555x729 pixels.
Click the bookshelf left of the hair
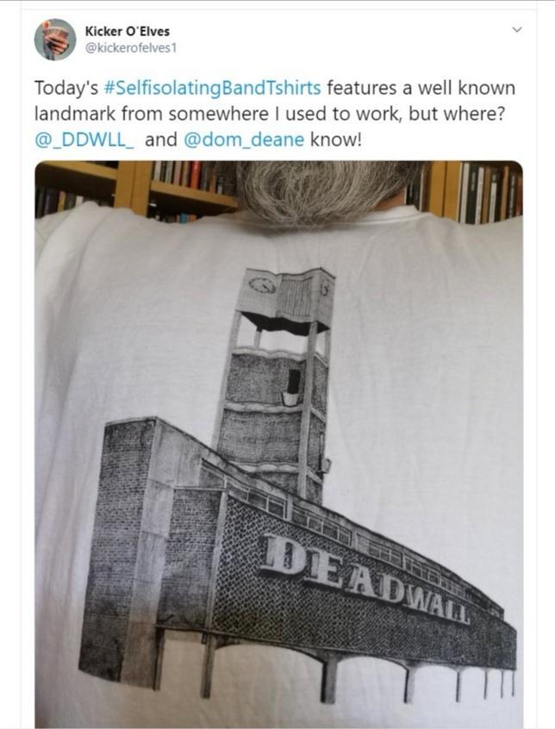[135, 190]
